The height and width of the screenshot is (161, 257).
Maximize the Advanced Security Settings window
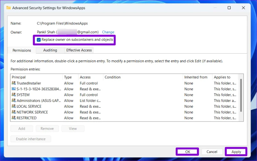pos(229,8)
